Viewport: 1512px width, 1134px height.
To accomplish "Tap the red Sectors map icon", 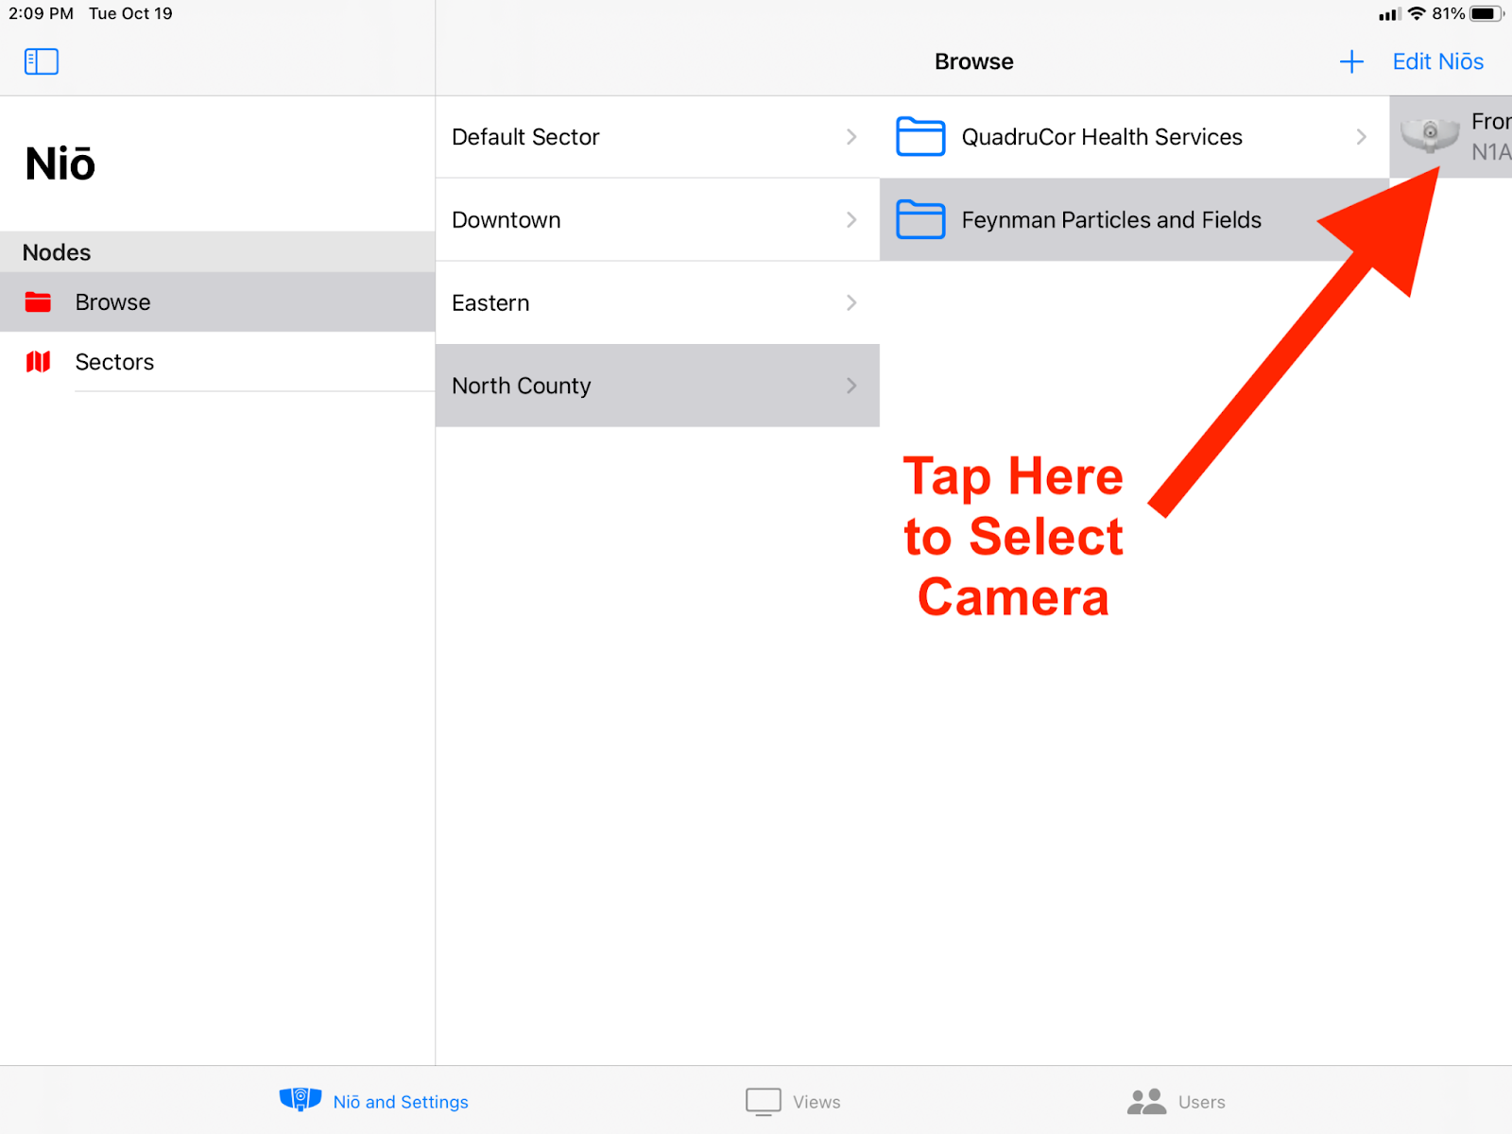I will [38, 362].
